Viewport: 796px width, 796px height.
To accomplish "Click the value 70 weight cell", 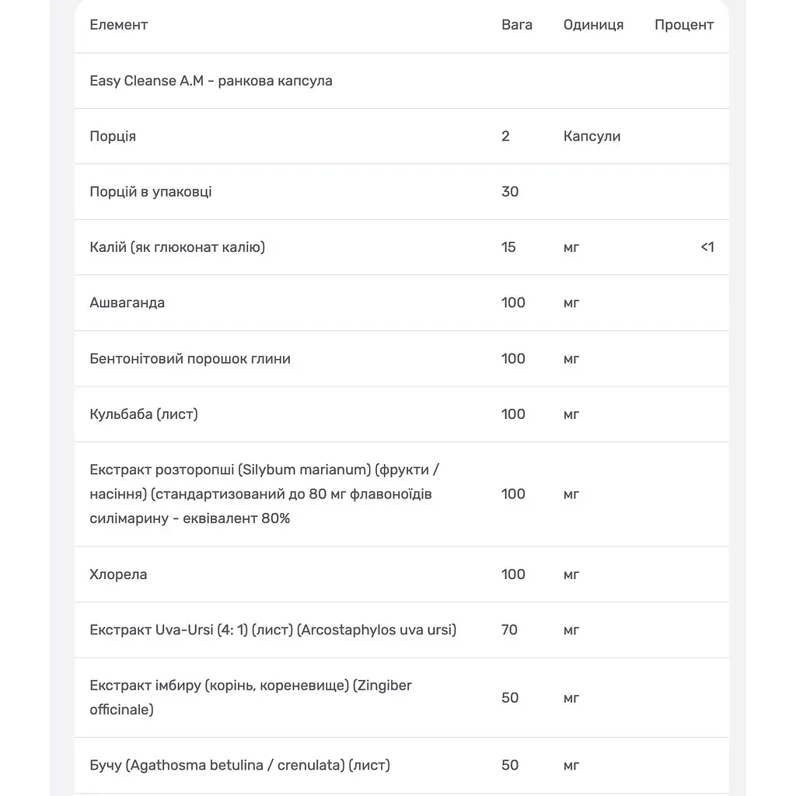I will 509,630.
